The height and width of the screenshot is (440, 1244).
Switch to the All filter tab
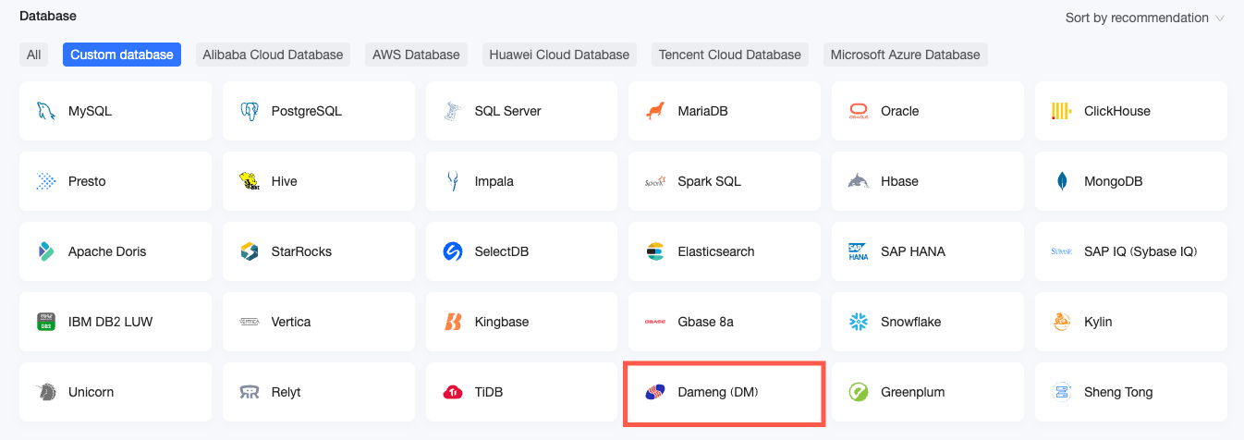click(34, 55)
